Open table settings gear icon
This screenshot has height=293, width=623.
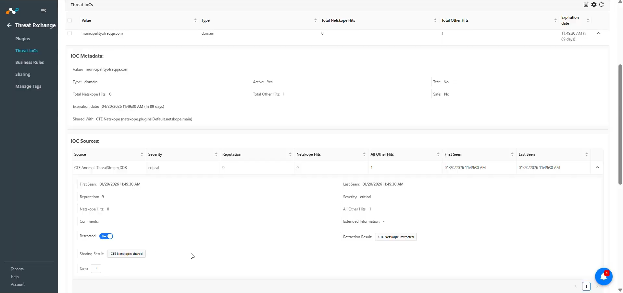pos(594,5)
